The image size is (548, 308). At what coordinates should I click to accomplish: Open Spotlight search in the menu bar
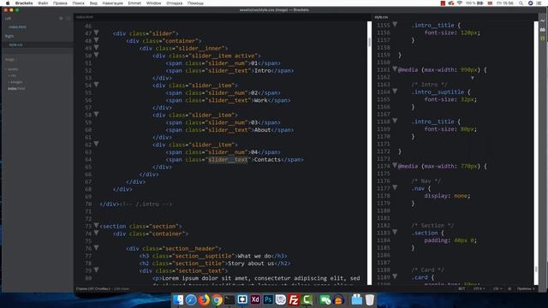(x=521, y=3)
